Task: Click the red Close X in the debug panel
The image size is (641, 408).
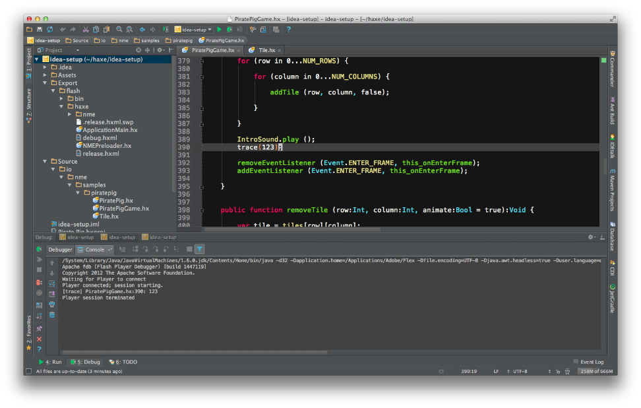Action: [40, 339]
